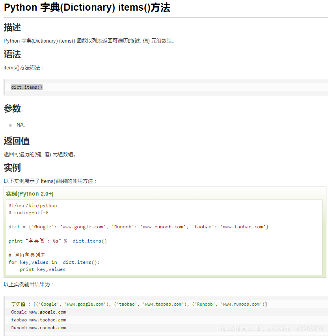Viewport: 328px width, 336px height.
Task: Click the 字典值 output result line
Action: (x=139, y=304)
